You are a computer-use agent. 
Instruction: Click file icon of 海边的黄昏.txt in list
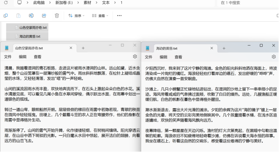pyautogui.click(x=17, y=36)
